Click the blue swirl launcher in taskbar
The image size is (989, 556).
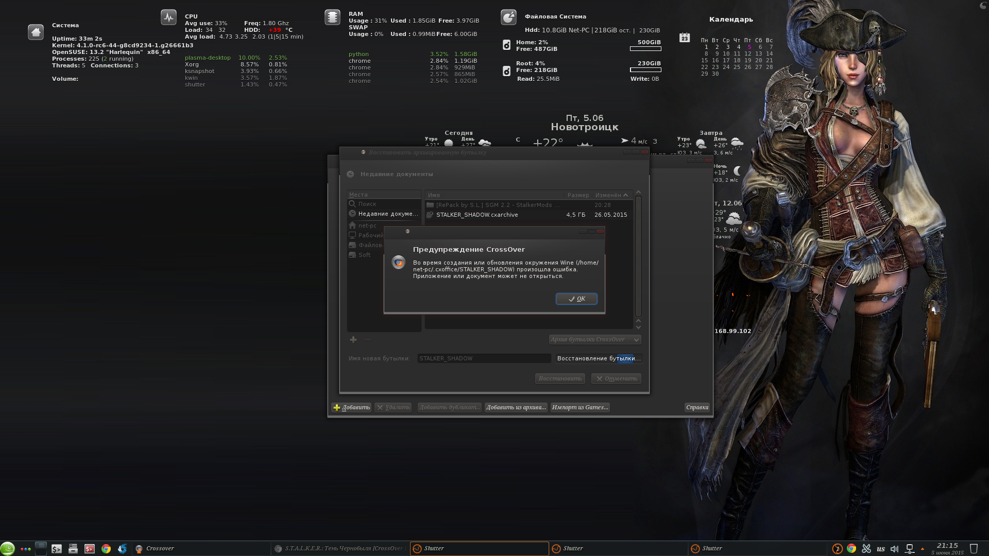click(x=123, y=549)
